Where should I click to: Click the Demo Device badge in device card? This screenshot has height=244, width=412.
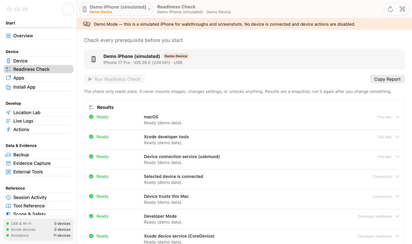[176, 56]
